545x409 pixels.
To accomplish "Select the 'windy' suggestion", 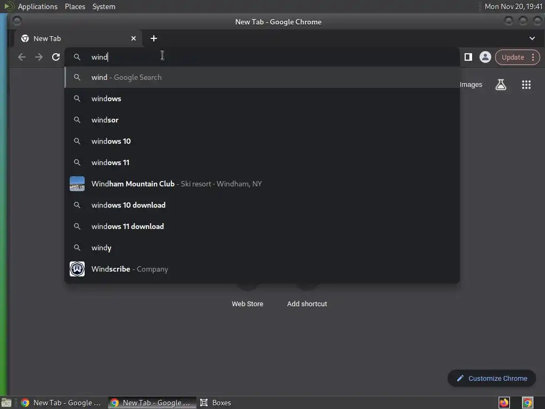I will (x=262, y=248).
